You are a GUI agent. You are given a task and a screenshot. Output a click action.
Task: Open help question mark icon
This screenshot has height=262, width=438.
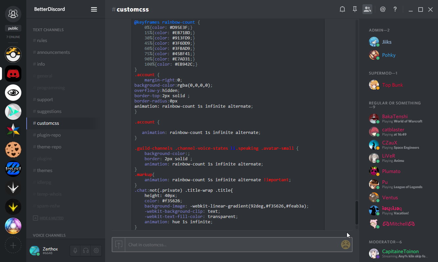click(x=395, y=9)
